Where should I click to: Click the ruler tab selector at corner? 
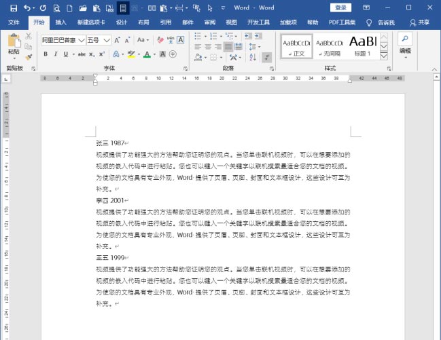(x=6, y=79)
